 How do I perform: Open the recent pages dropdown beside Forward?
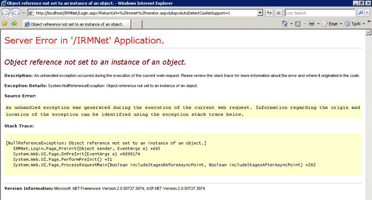23,13
